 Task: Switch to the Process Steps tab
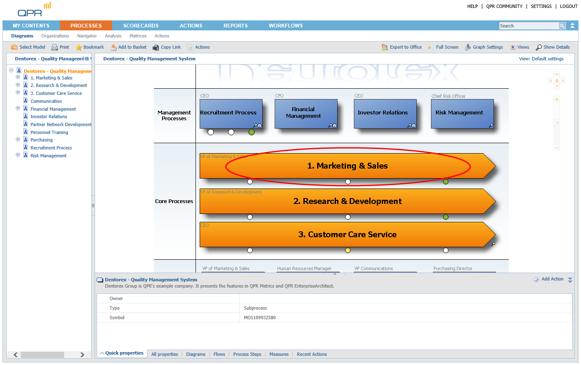point(247,355)
